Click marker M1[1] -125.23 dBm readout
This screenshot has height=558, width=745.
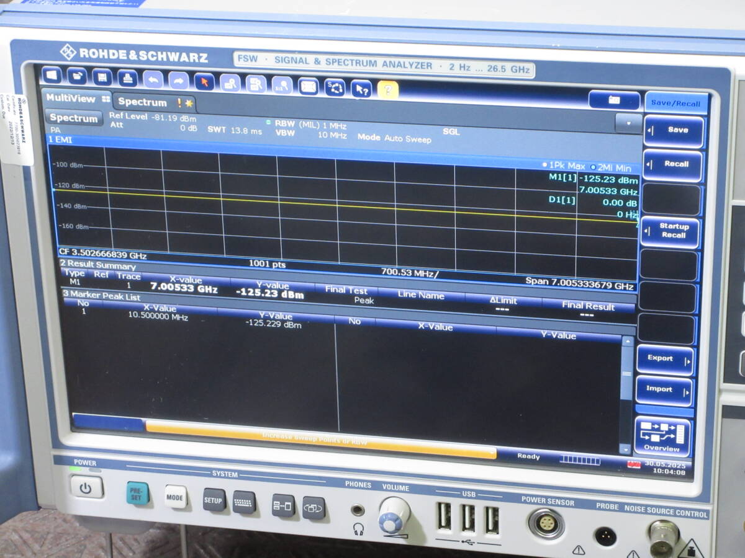[x=593, y=180]
